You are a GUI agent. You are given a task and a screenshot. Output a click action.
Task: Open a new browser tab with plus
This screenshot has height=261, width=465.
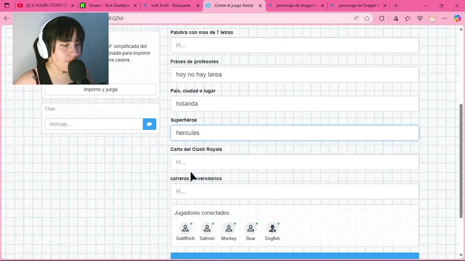396,5
